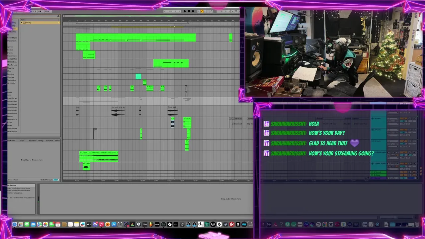Open Notes from the Dock
This screenshot has height=239, width=425.
[77, 224]
